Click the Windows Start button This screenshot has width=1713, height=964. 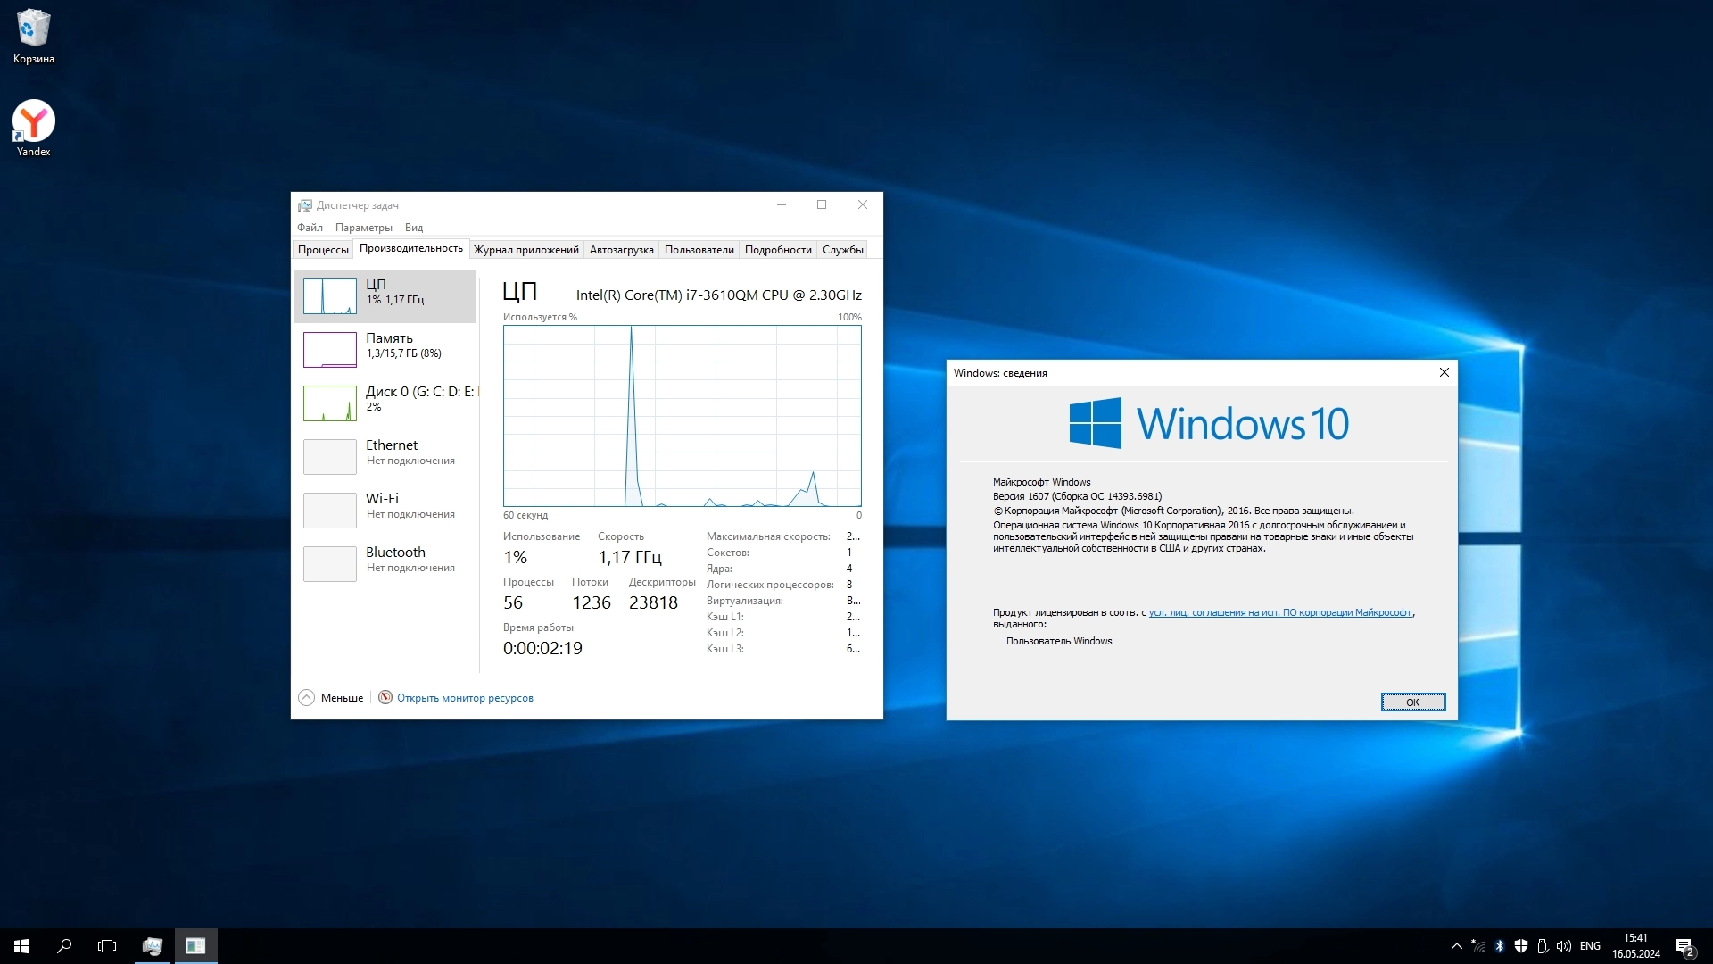pos(21,946)
